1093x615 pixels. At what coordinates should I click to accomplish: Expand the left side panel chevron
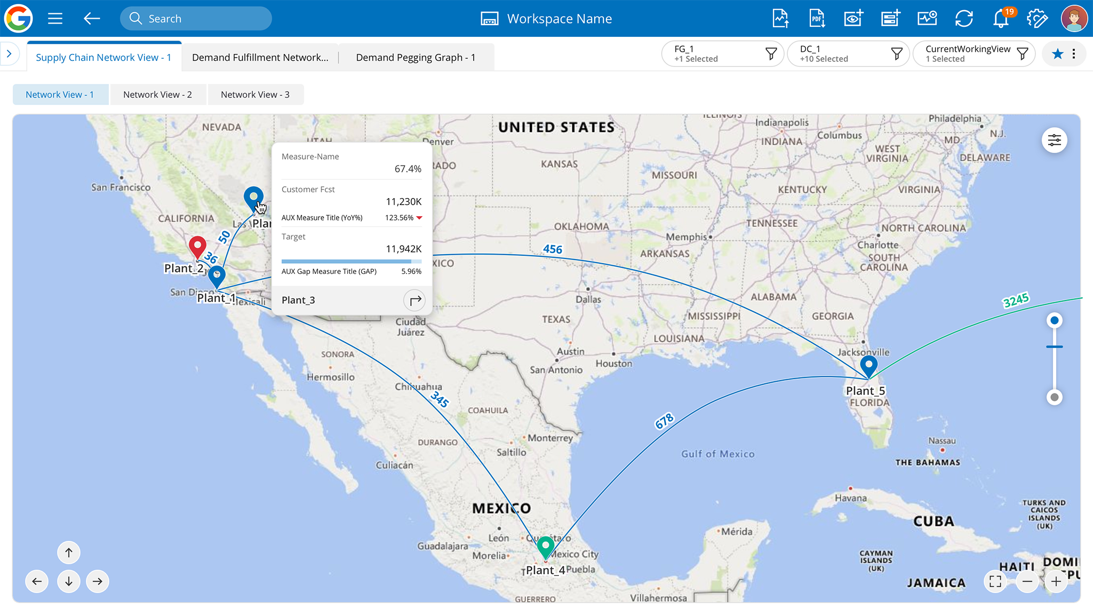9,53
